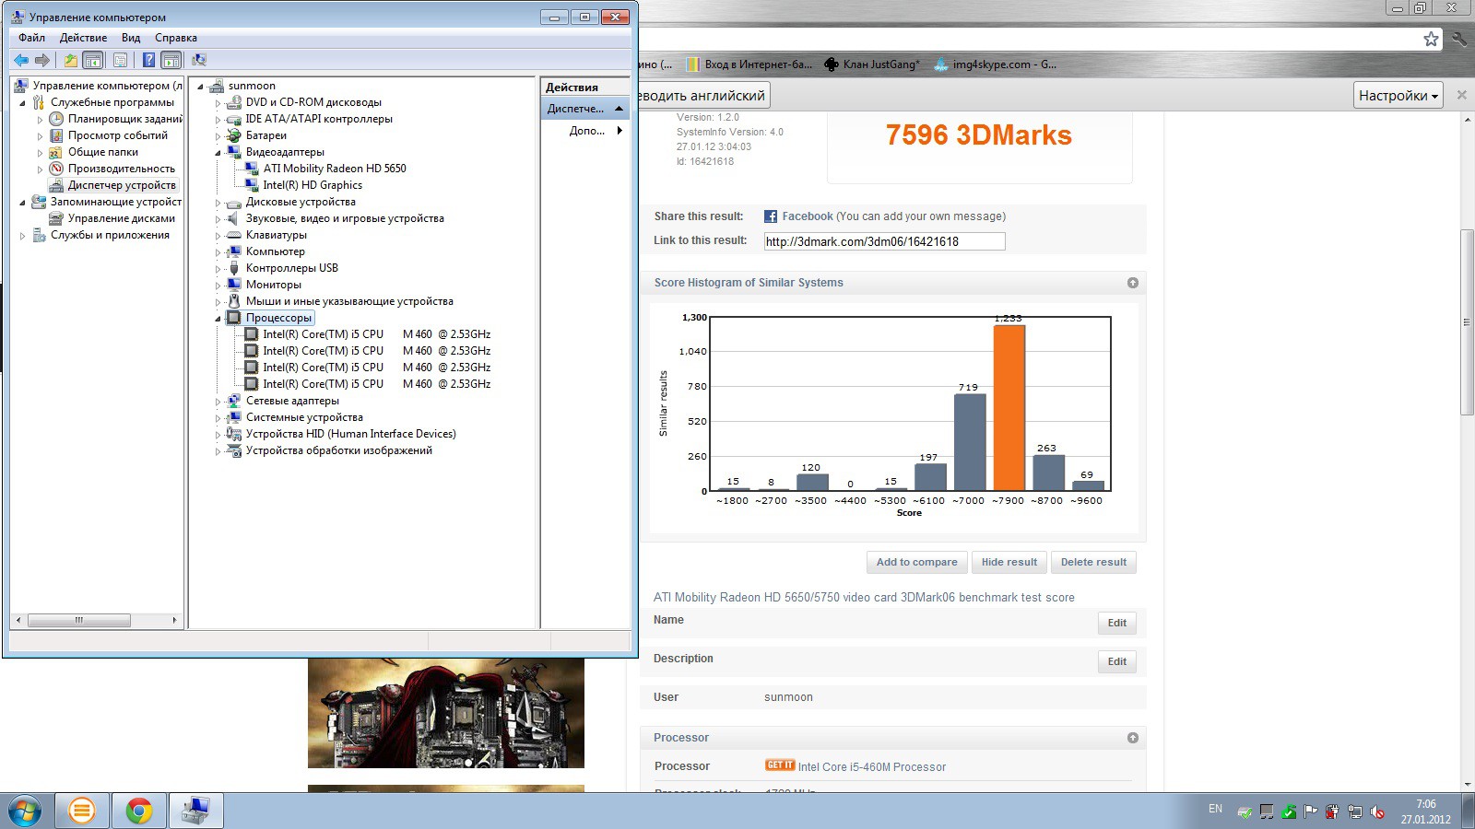Click the Клавиатуры keyboard category icon

(x=234, y=235)
